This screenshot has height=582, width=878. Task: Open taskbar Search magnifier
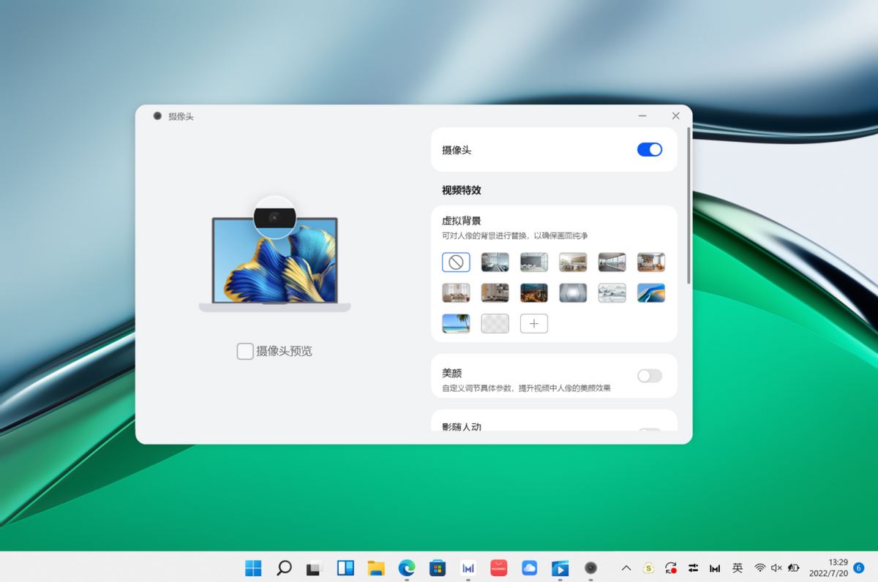pos(284,568)
